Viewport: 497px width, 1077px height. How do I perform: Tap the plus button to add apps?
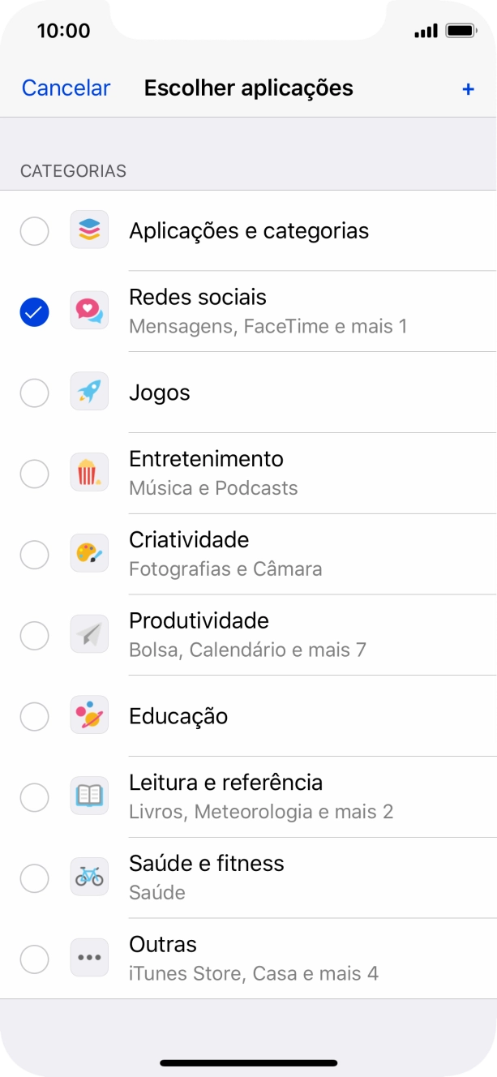468,88
